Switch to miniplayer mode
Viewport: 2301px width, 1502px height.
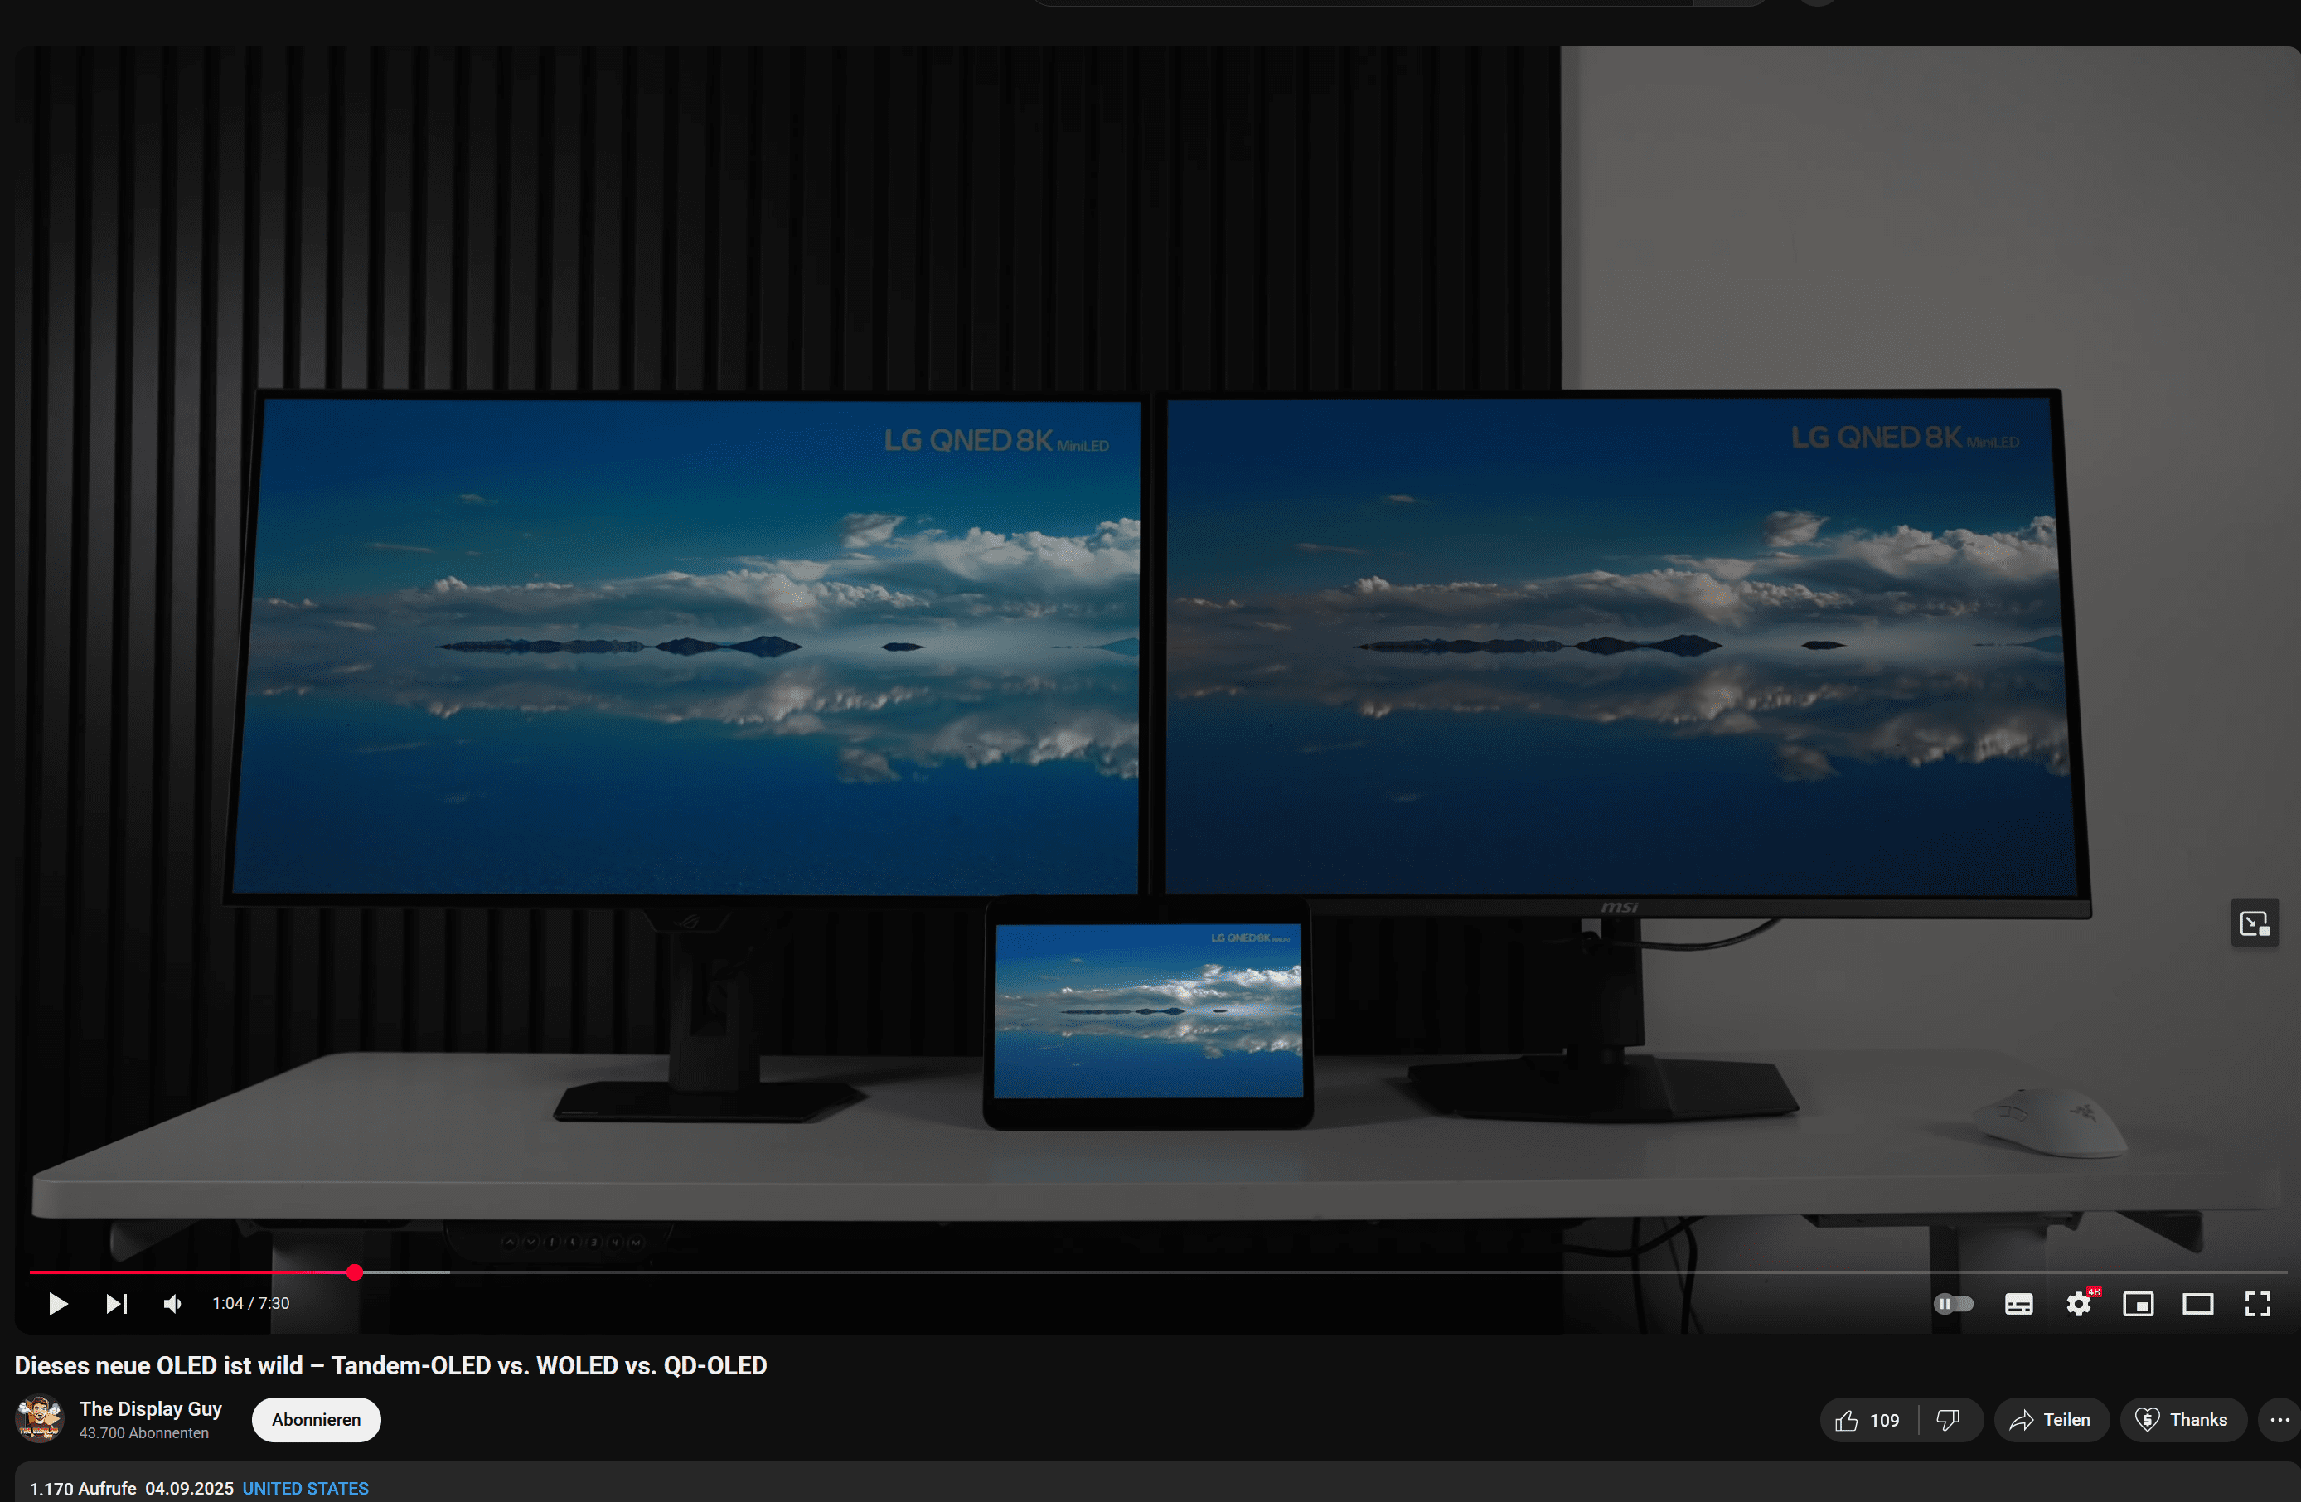pos(2138,1304)
